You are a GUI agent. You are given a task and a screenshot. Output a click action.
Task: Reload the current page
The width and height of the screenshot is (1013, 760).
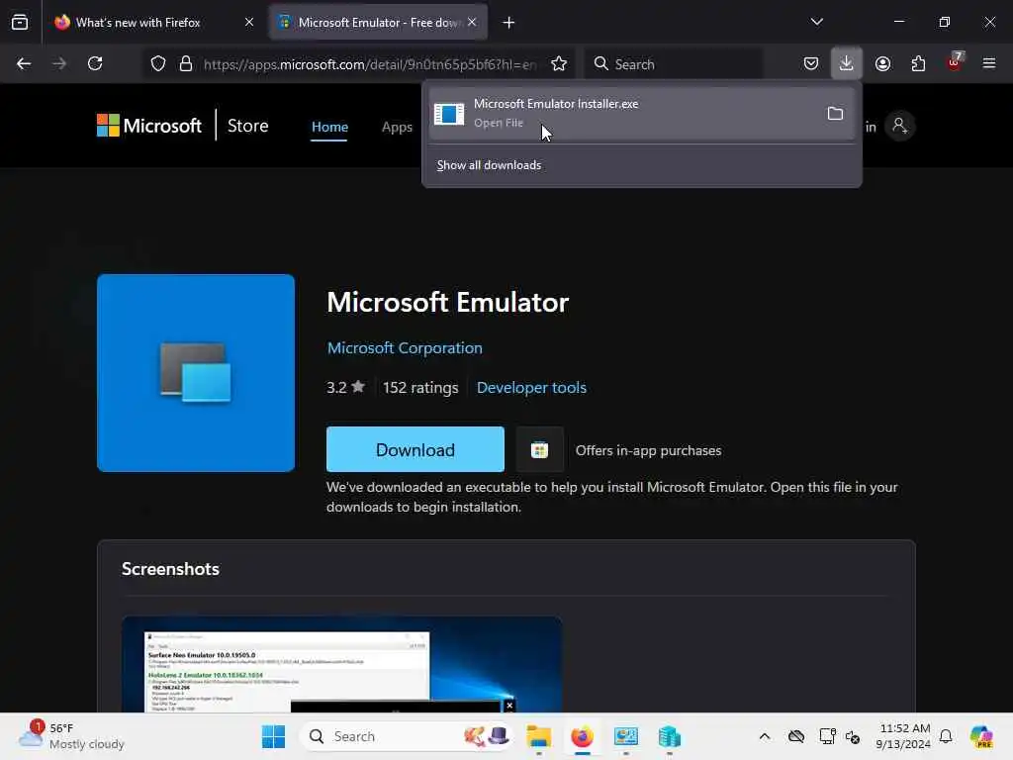[x=95, y=63]
